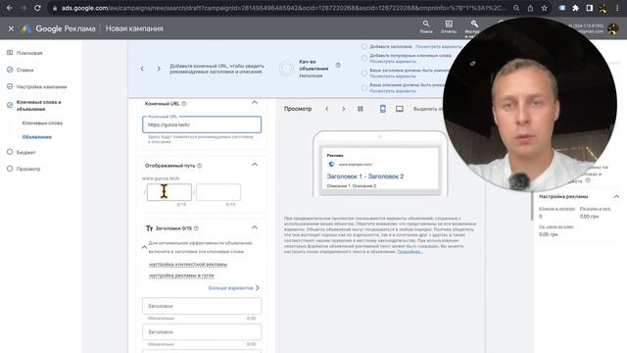Image resolution: width=627 pixels, height=353 pixels.
Task: Switch preview to mobile device
Action: pos(383,109)
